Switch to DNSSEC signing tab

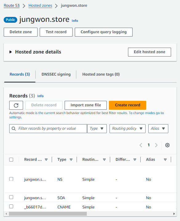(56, 74)
